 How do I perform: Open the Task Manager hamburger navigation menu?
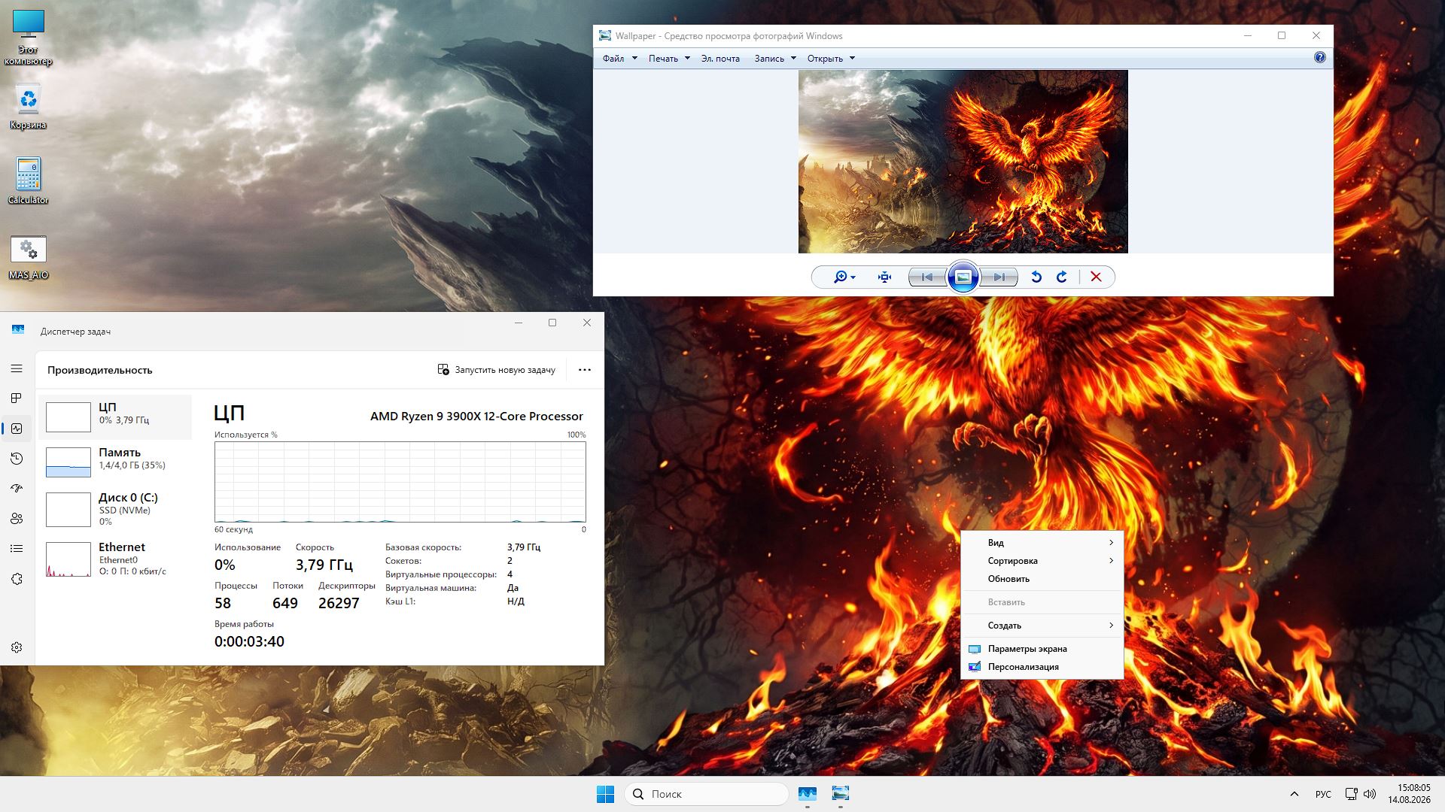click(x=17, y=368)
